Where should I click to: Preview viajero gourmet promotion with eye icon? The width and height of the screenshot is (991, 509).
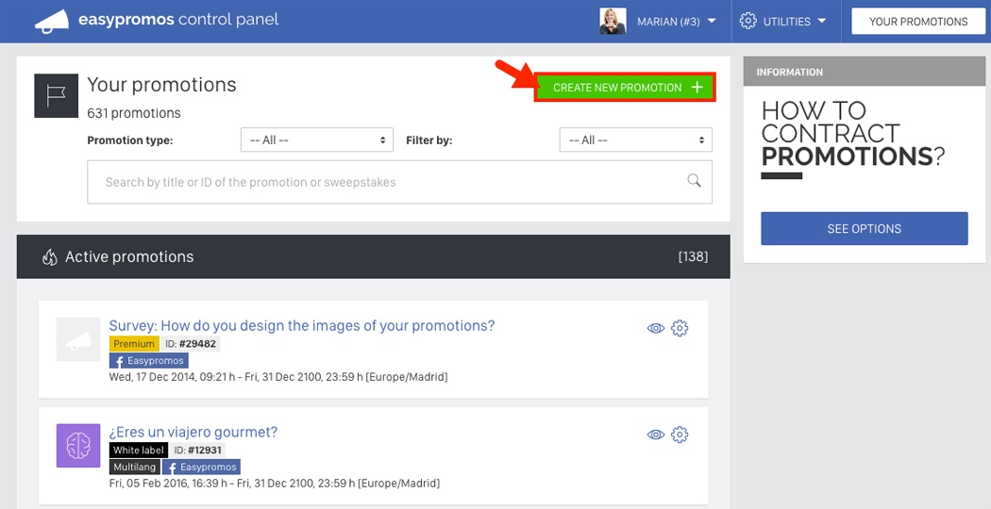[655, 435]
